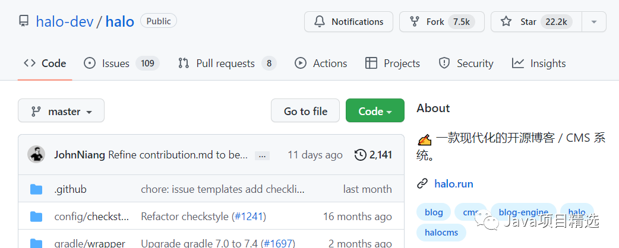The image size is (619, 248).
Task: Open the halo.run website link
Action: [x=454, y=184]
